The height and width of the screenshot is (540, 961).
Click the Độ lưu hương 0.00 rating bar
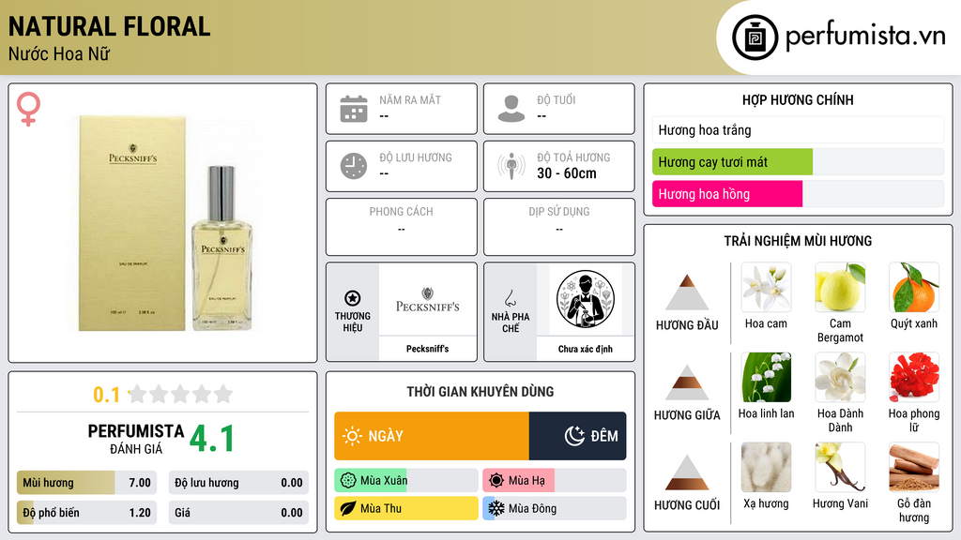[238, 483]
